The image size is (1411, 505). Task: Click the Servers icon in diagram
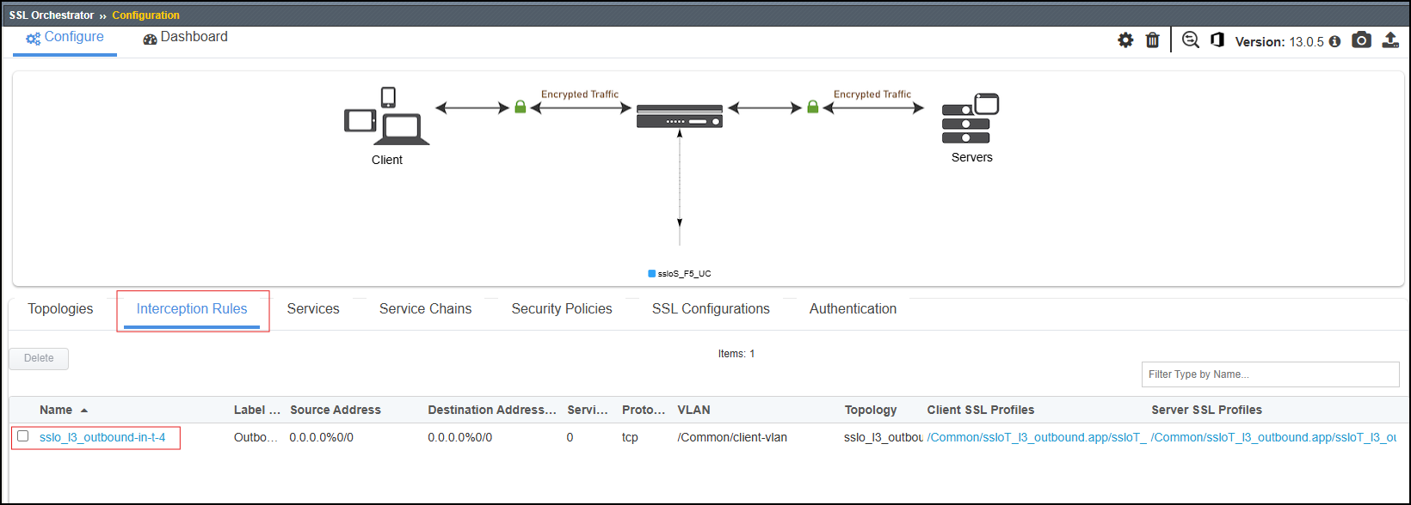point(970,119)
